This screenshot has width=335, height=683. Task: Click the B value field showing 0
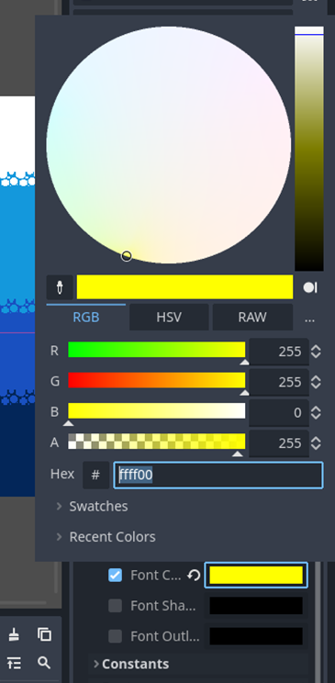point(279,412)
